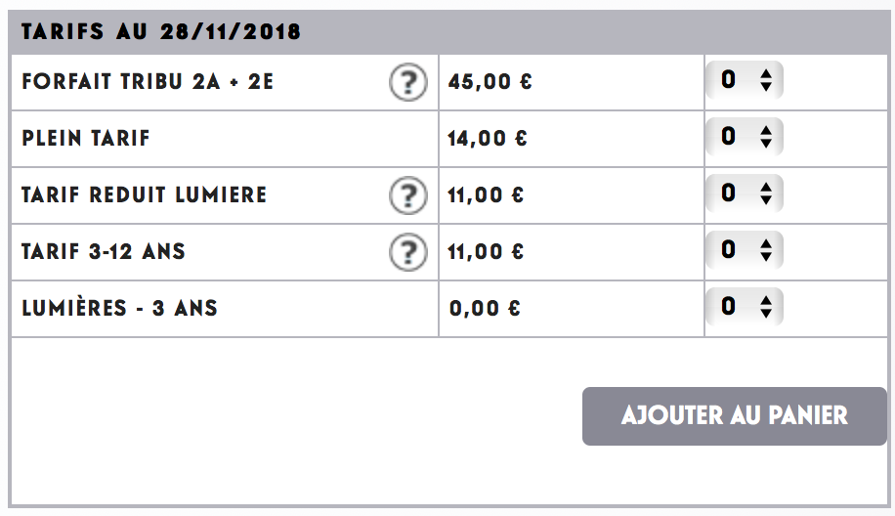Click the 0,00 € price cell
This screenshot has height=516, width=895.
pos(572,309)
